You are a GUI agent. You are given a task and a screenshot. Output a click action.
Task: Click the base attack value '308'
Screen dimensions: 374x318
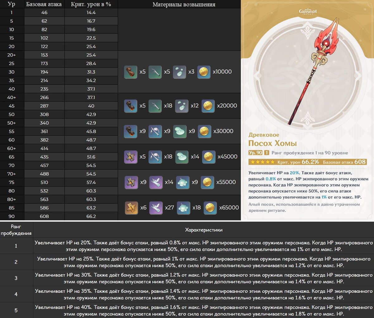44,114
